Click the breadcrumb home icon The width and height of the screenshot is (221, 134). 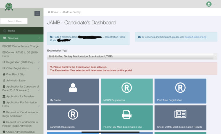pyautogui.click(x=49, y=12)
